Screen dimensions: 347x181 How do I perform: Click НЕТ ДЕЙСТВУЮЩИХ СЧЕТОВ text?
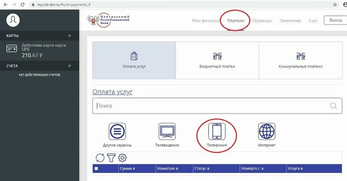(x=39, y=74)
